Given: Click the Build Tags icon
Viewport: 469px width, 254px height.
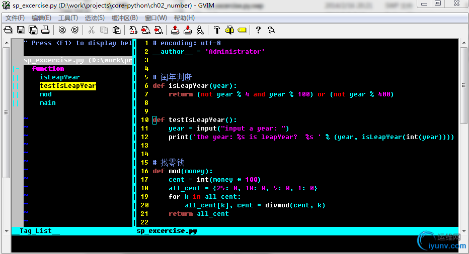Looking at the screenshot, I should [229, 30].
